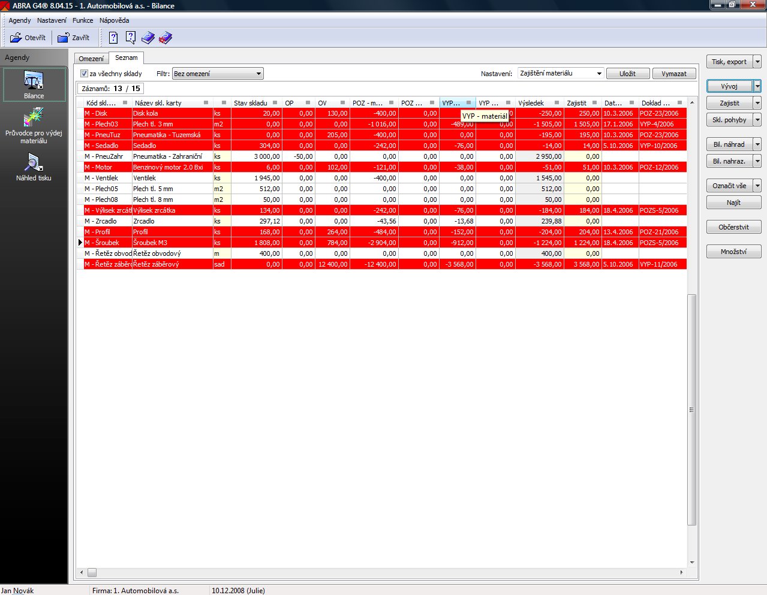This screenshot has height=595, width=767.
Task: Open the help page question-mark icon
Action: (113, 38)
